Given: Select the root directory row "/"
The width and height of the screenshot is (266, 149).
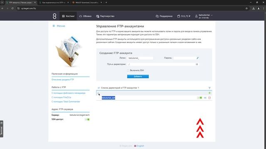Looking at the screenshot, I should coord(154,93).
